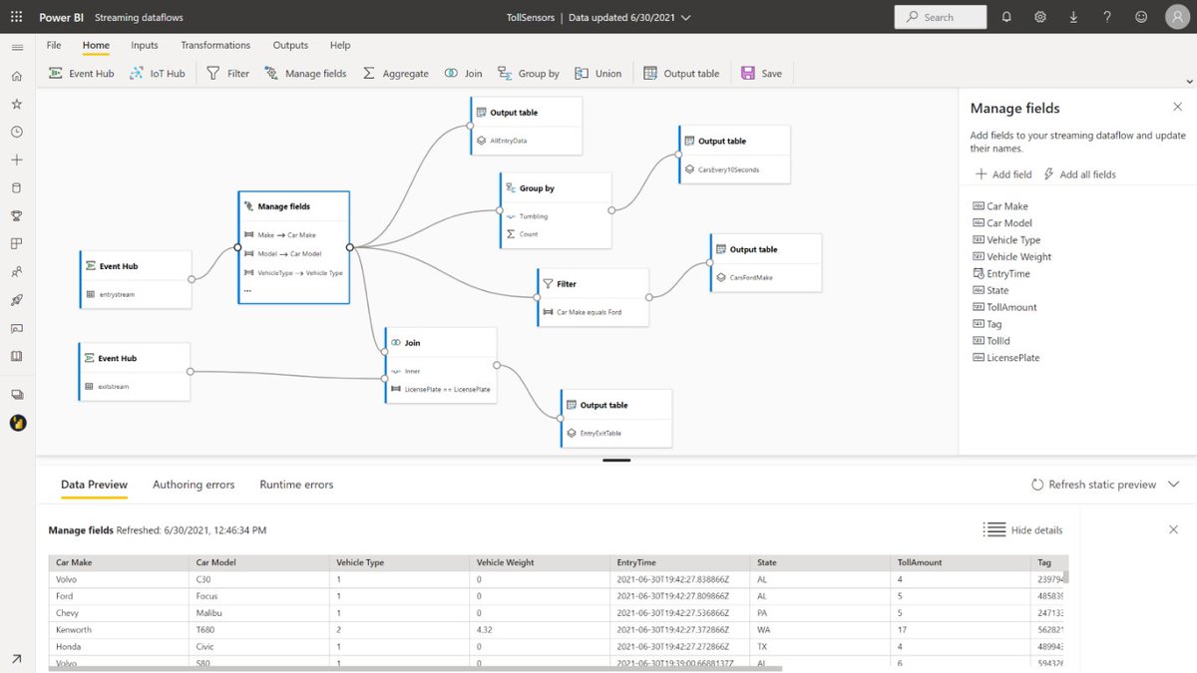Add an IoT Hub input
Viewport: 1197px width, 673px height.
pos(157,73)
